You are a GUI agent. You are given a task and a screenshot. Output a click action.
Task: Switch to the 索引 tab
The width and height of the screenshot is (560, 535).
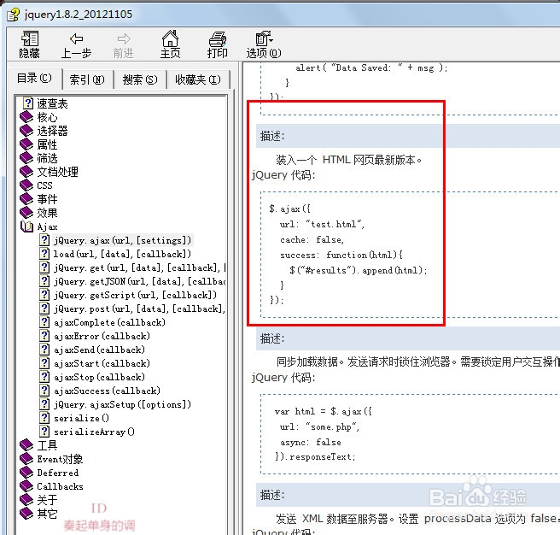coord(87,79)
